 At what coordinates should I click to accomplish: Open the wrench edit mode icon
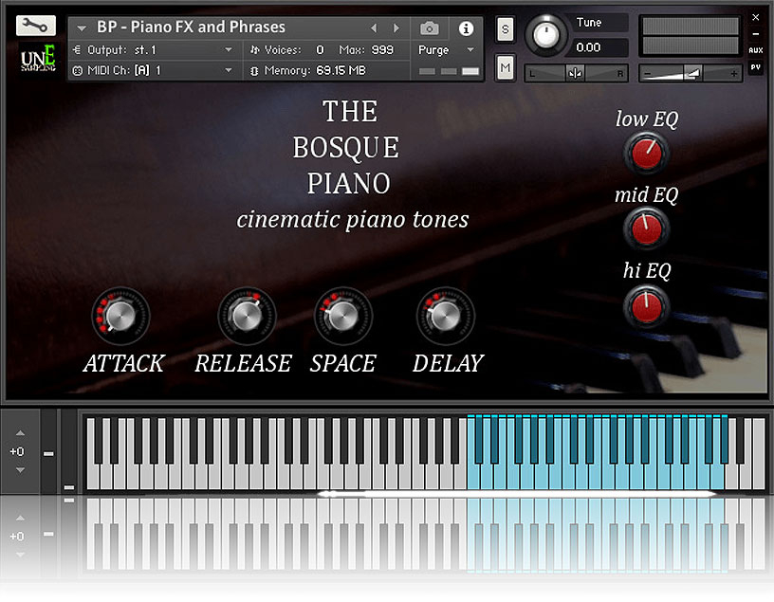coord(36,27)
